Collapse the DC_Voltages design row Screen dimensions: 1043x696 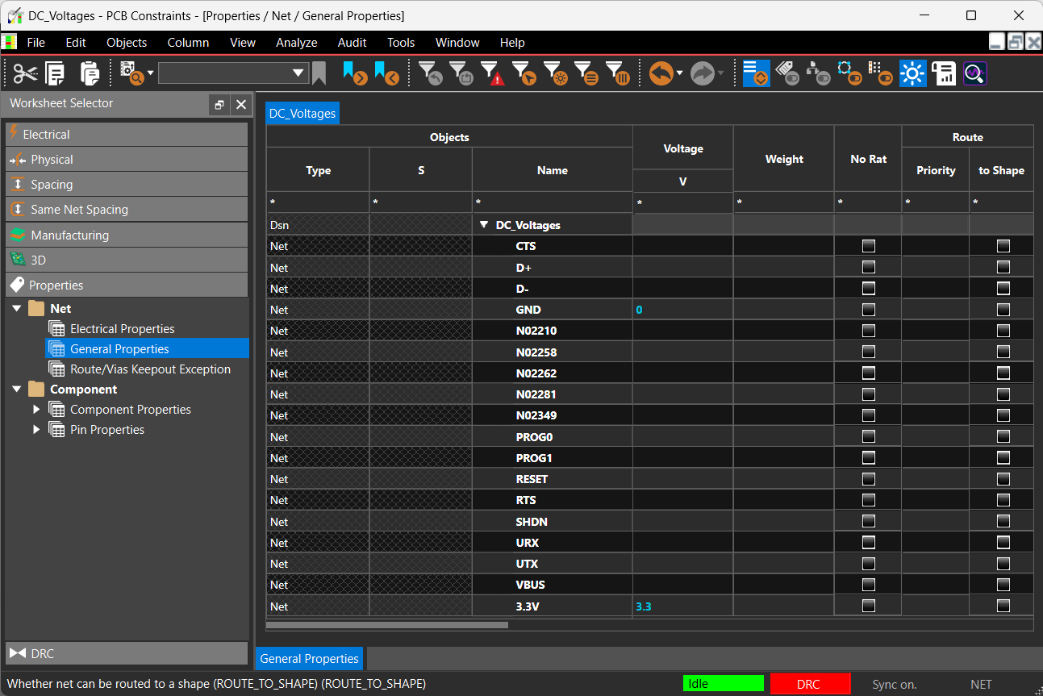(484, 226)
